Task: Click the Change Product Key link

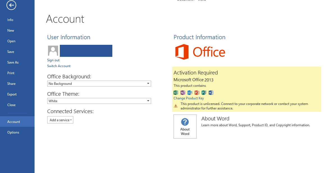Action: 188,98
